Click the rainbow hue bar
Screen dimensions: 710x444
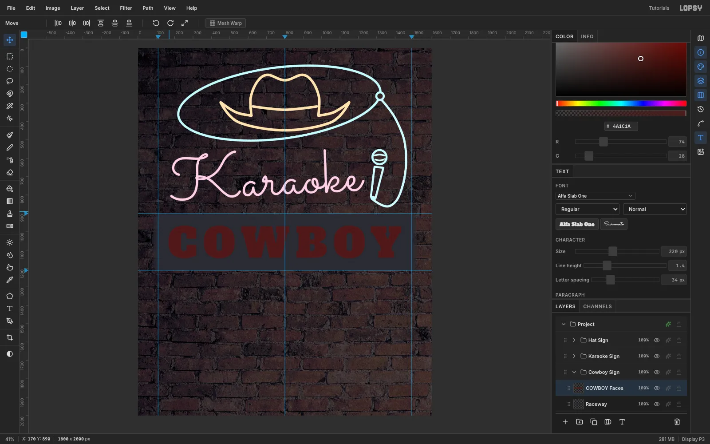click(621, 103)
